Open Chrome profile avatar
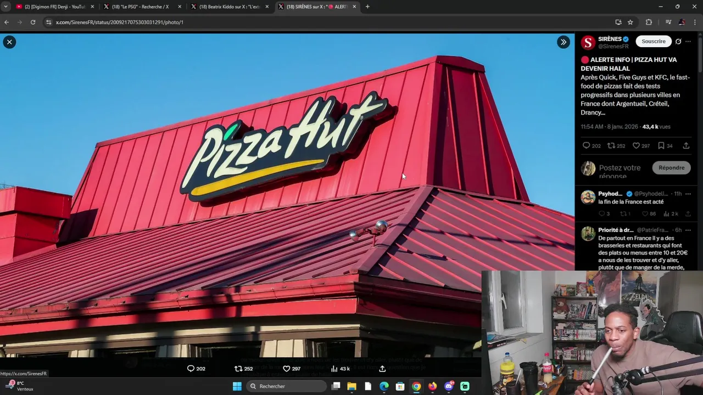Image resolution: width=703 pixels, height=395 pixels. [x=682, y=22]
